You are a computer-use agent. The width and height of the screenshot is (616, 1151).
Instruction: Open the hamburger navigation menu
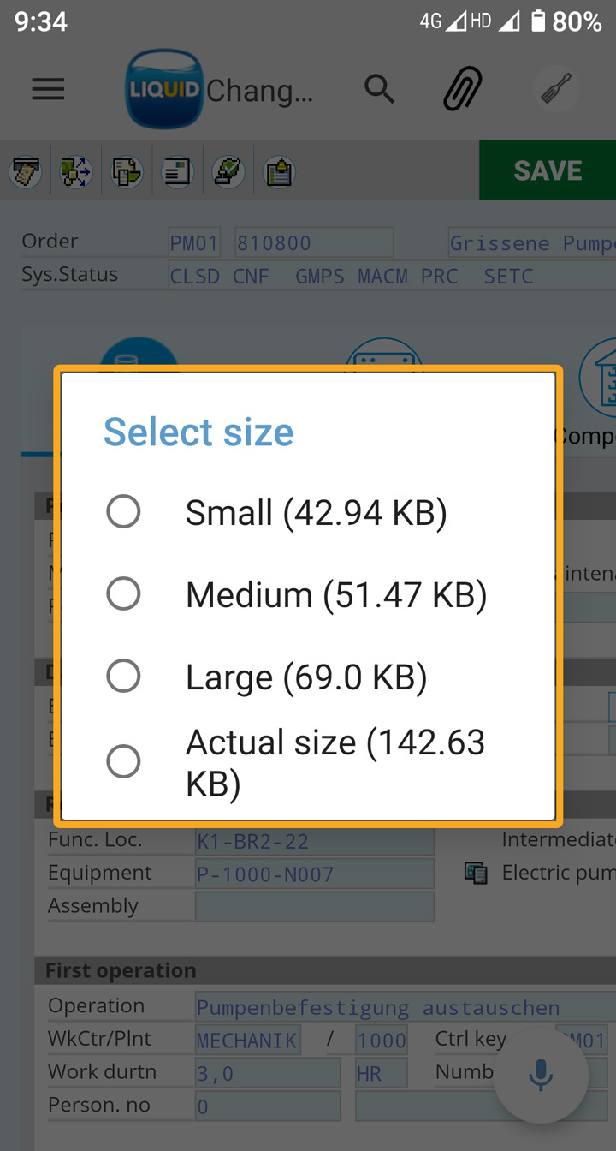[x=48, y=89]
